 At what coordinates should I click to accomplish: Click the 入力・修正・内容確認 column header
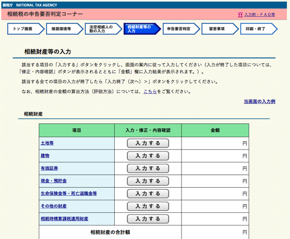(148, 130)
